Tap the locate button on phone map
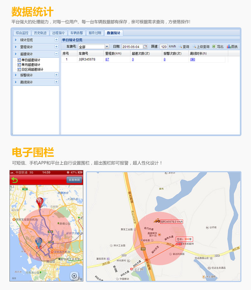The height and width of the screenshot is (290, 251). pos(75,276)
